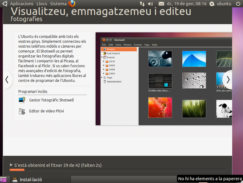This screenshot has width=243, height=183.
Task: Click the Tags icon in sidebar
Action: click(x=105, y=78)
